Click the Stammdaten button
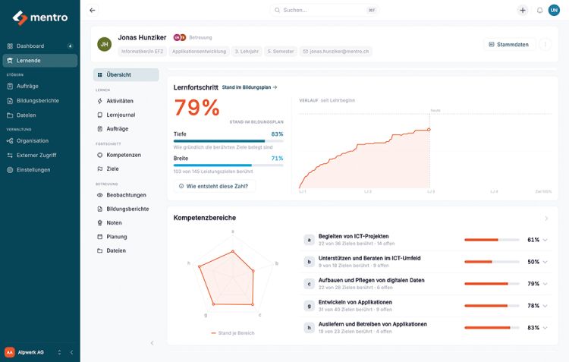The width and height of the screenshot is (569, 362). pyautogui.click(x=509, y=44)
